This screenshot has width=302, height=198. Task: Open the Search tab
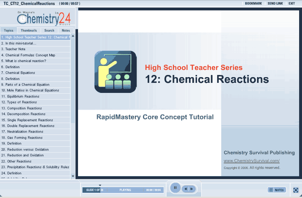tap(49, 30)
